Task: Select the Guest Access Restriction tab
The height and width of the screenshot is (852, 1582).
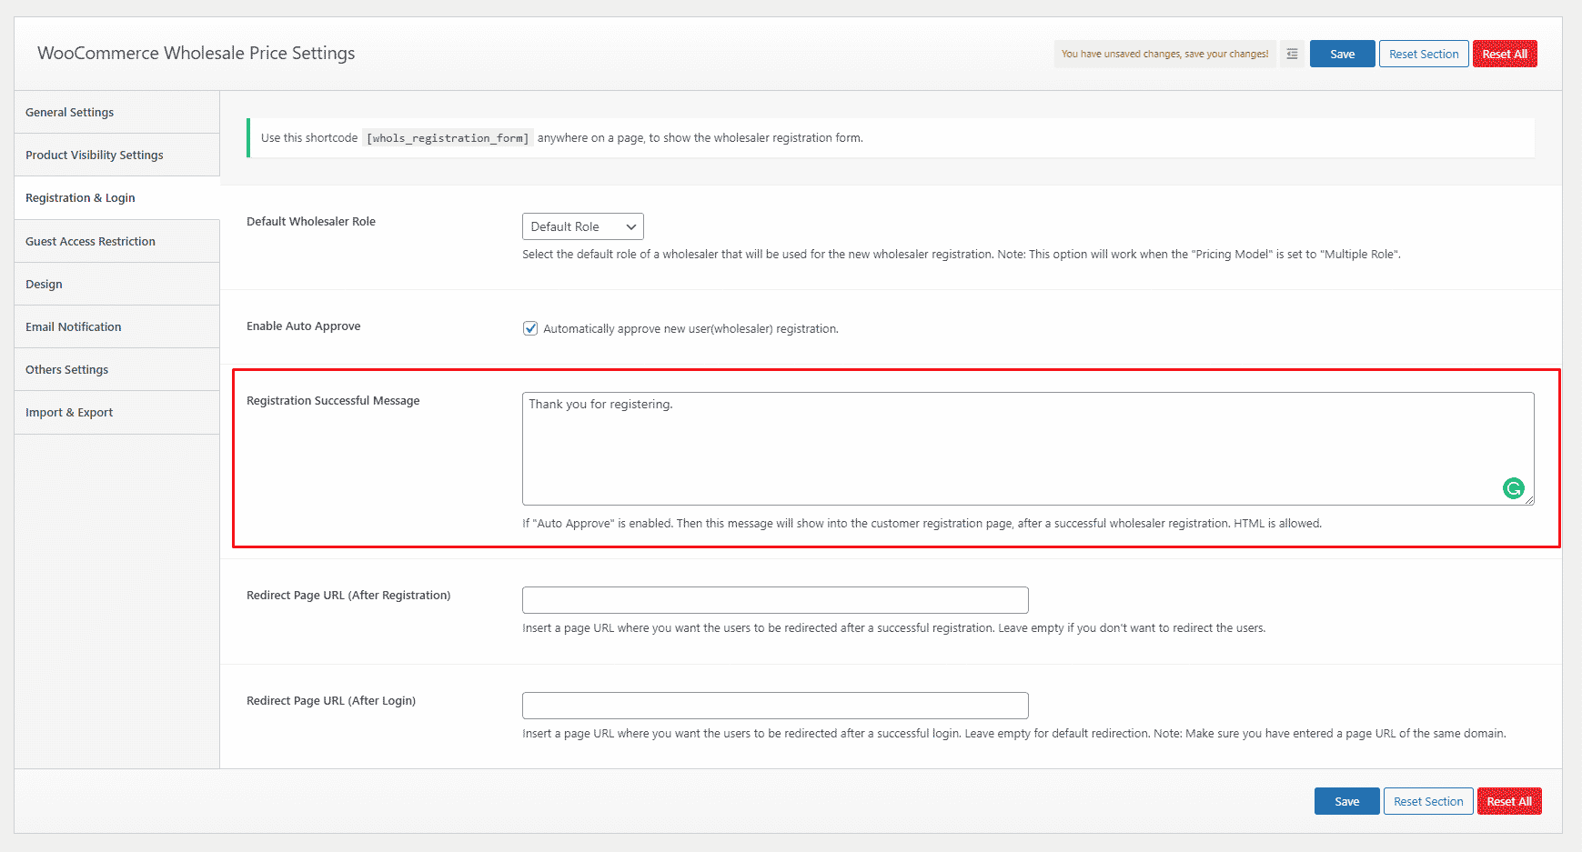Action: 90,241
